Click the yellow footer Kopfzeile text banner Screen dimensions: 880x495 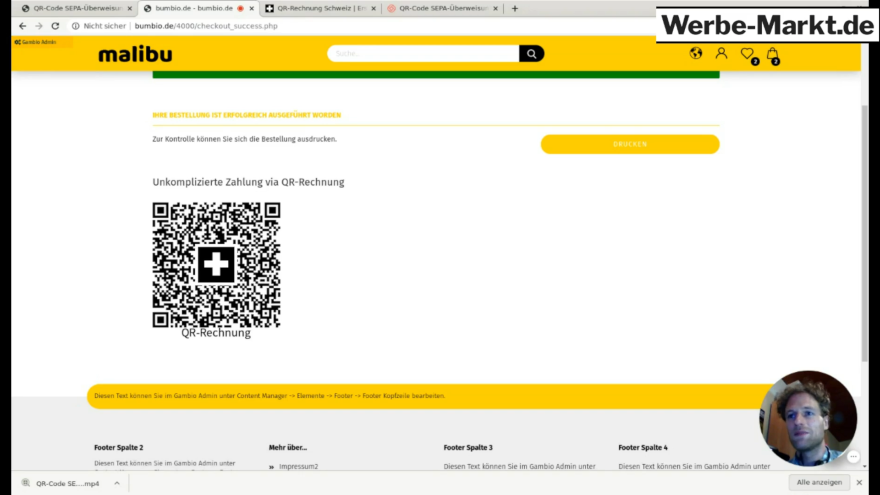[269, 396]
